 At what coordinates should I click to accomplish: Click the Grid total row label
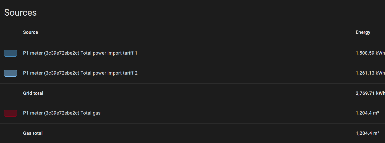click(33, 93)
